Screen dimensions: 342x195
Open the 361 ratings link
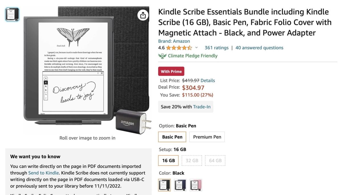pyautogui.click(x=217, y=48)
